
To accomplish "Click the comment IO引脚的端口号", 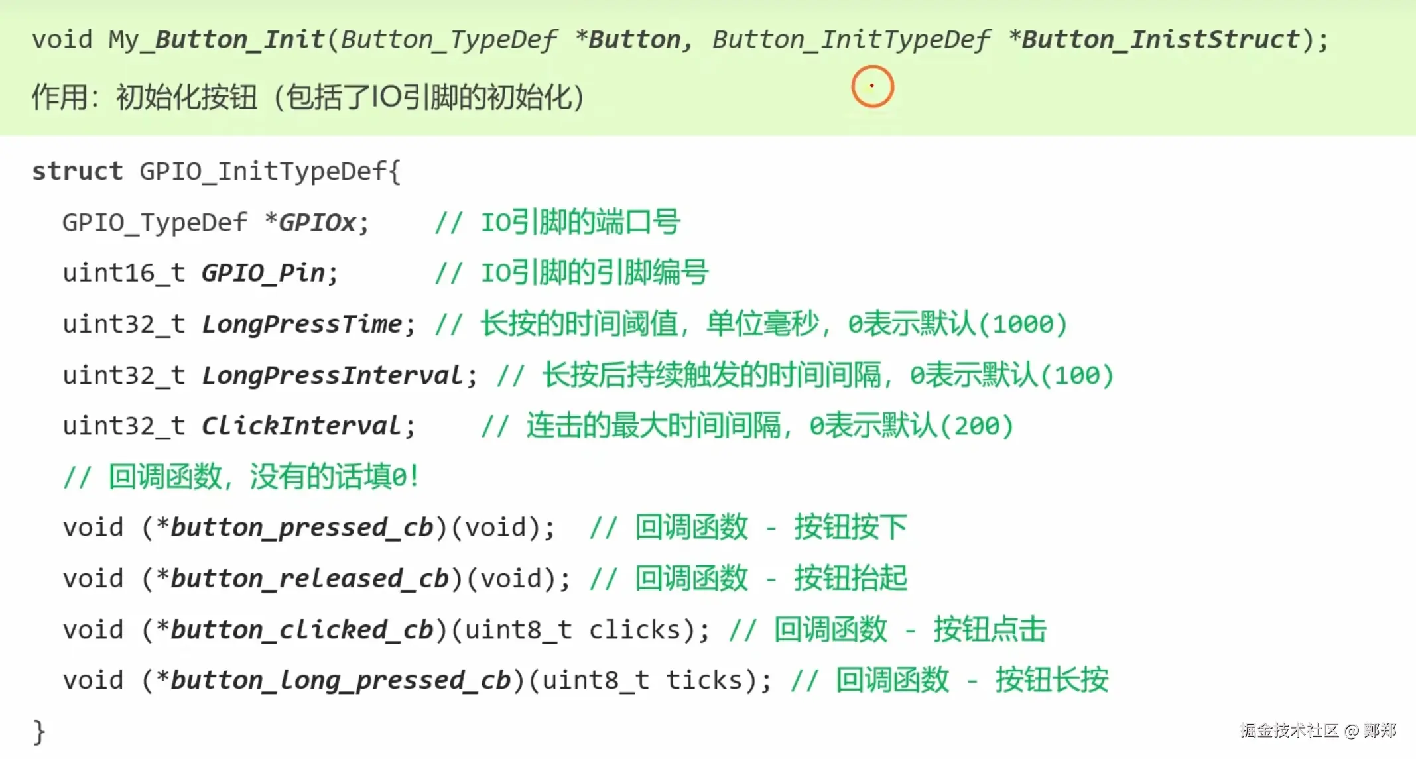I will [x=557, y=223].
